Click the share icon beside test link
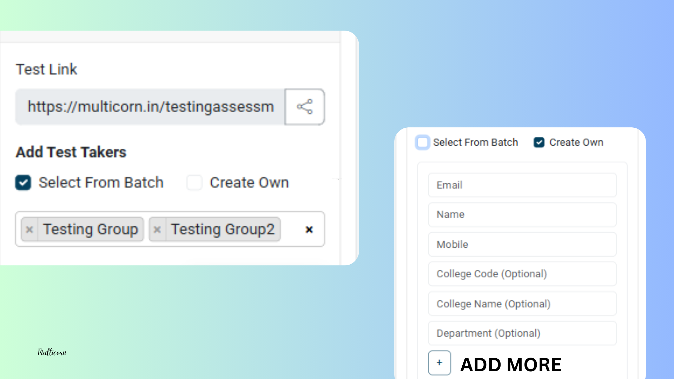 coord(304,107)
